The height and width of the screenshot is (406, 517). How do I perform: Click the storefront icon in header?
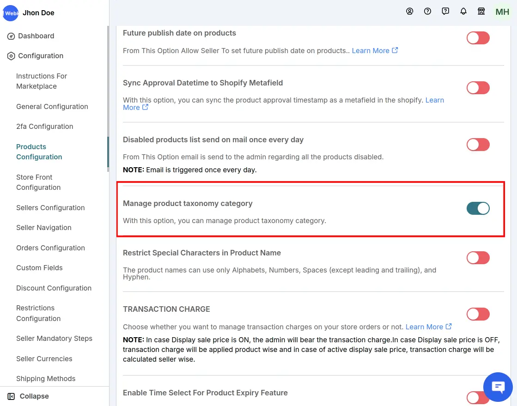pos(481,11)
